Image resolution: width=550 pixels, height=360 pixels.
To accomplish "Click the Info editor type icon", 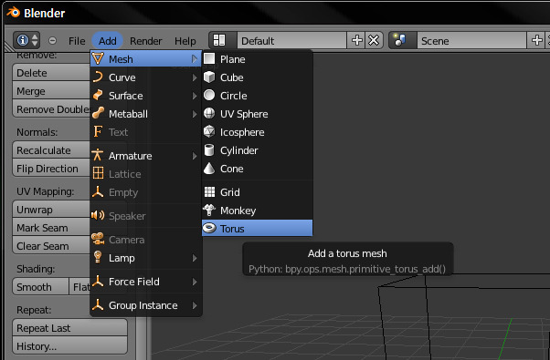I will tap(23, 40).
